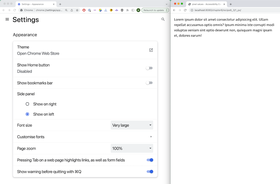Image resolution: width=280 pixels, height=184 pixels.
Task: Click the Font size label
Action: [x=24, y=125]
